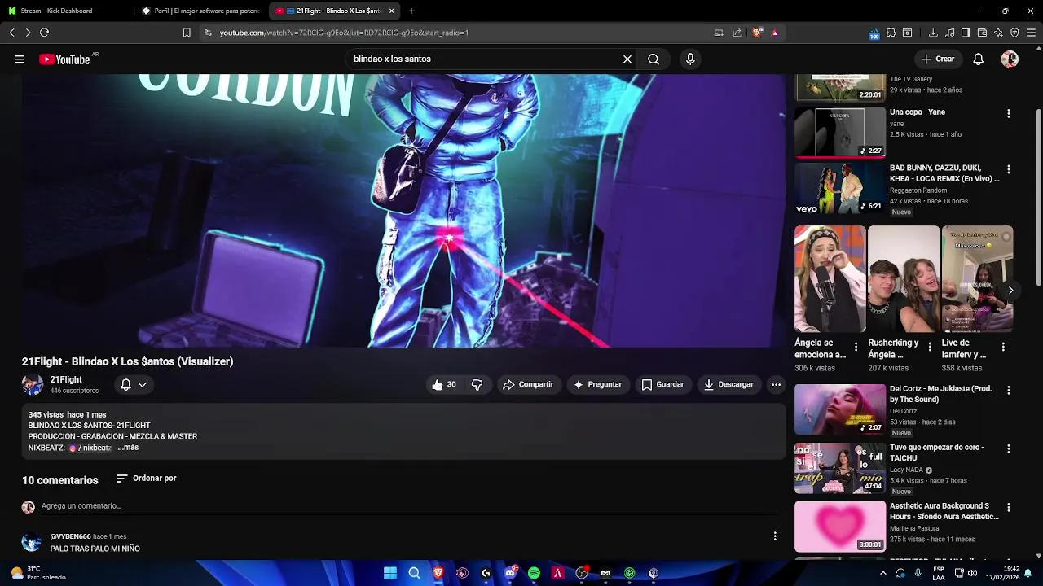Open browser downloads icon

tap(933, 33)
